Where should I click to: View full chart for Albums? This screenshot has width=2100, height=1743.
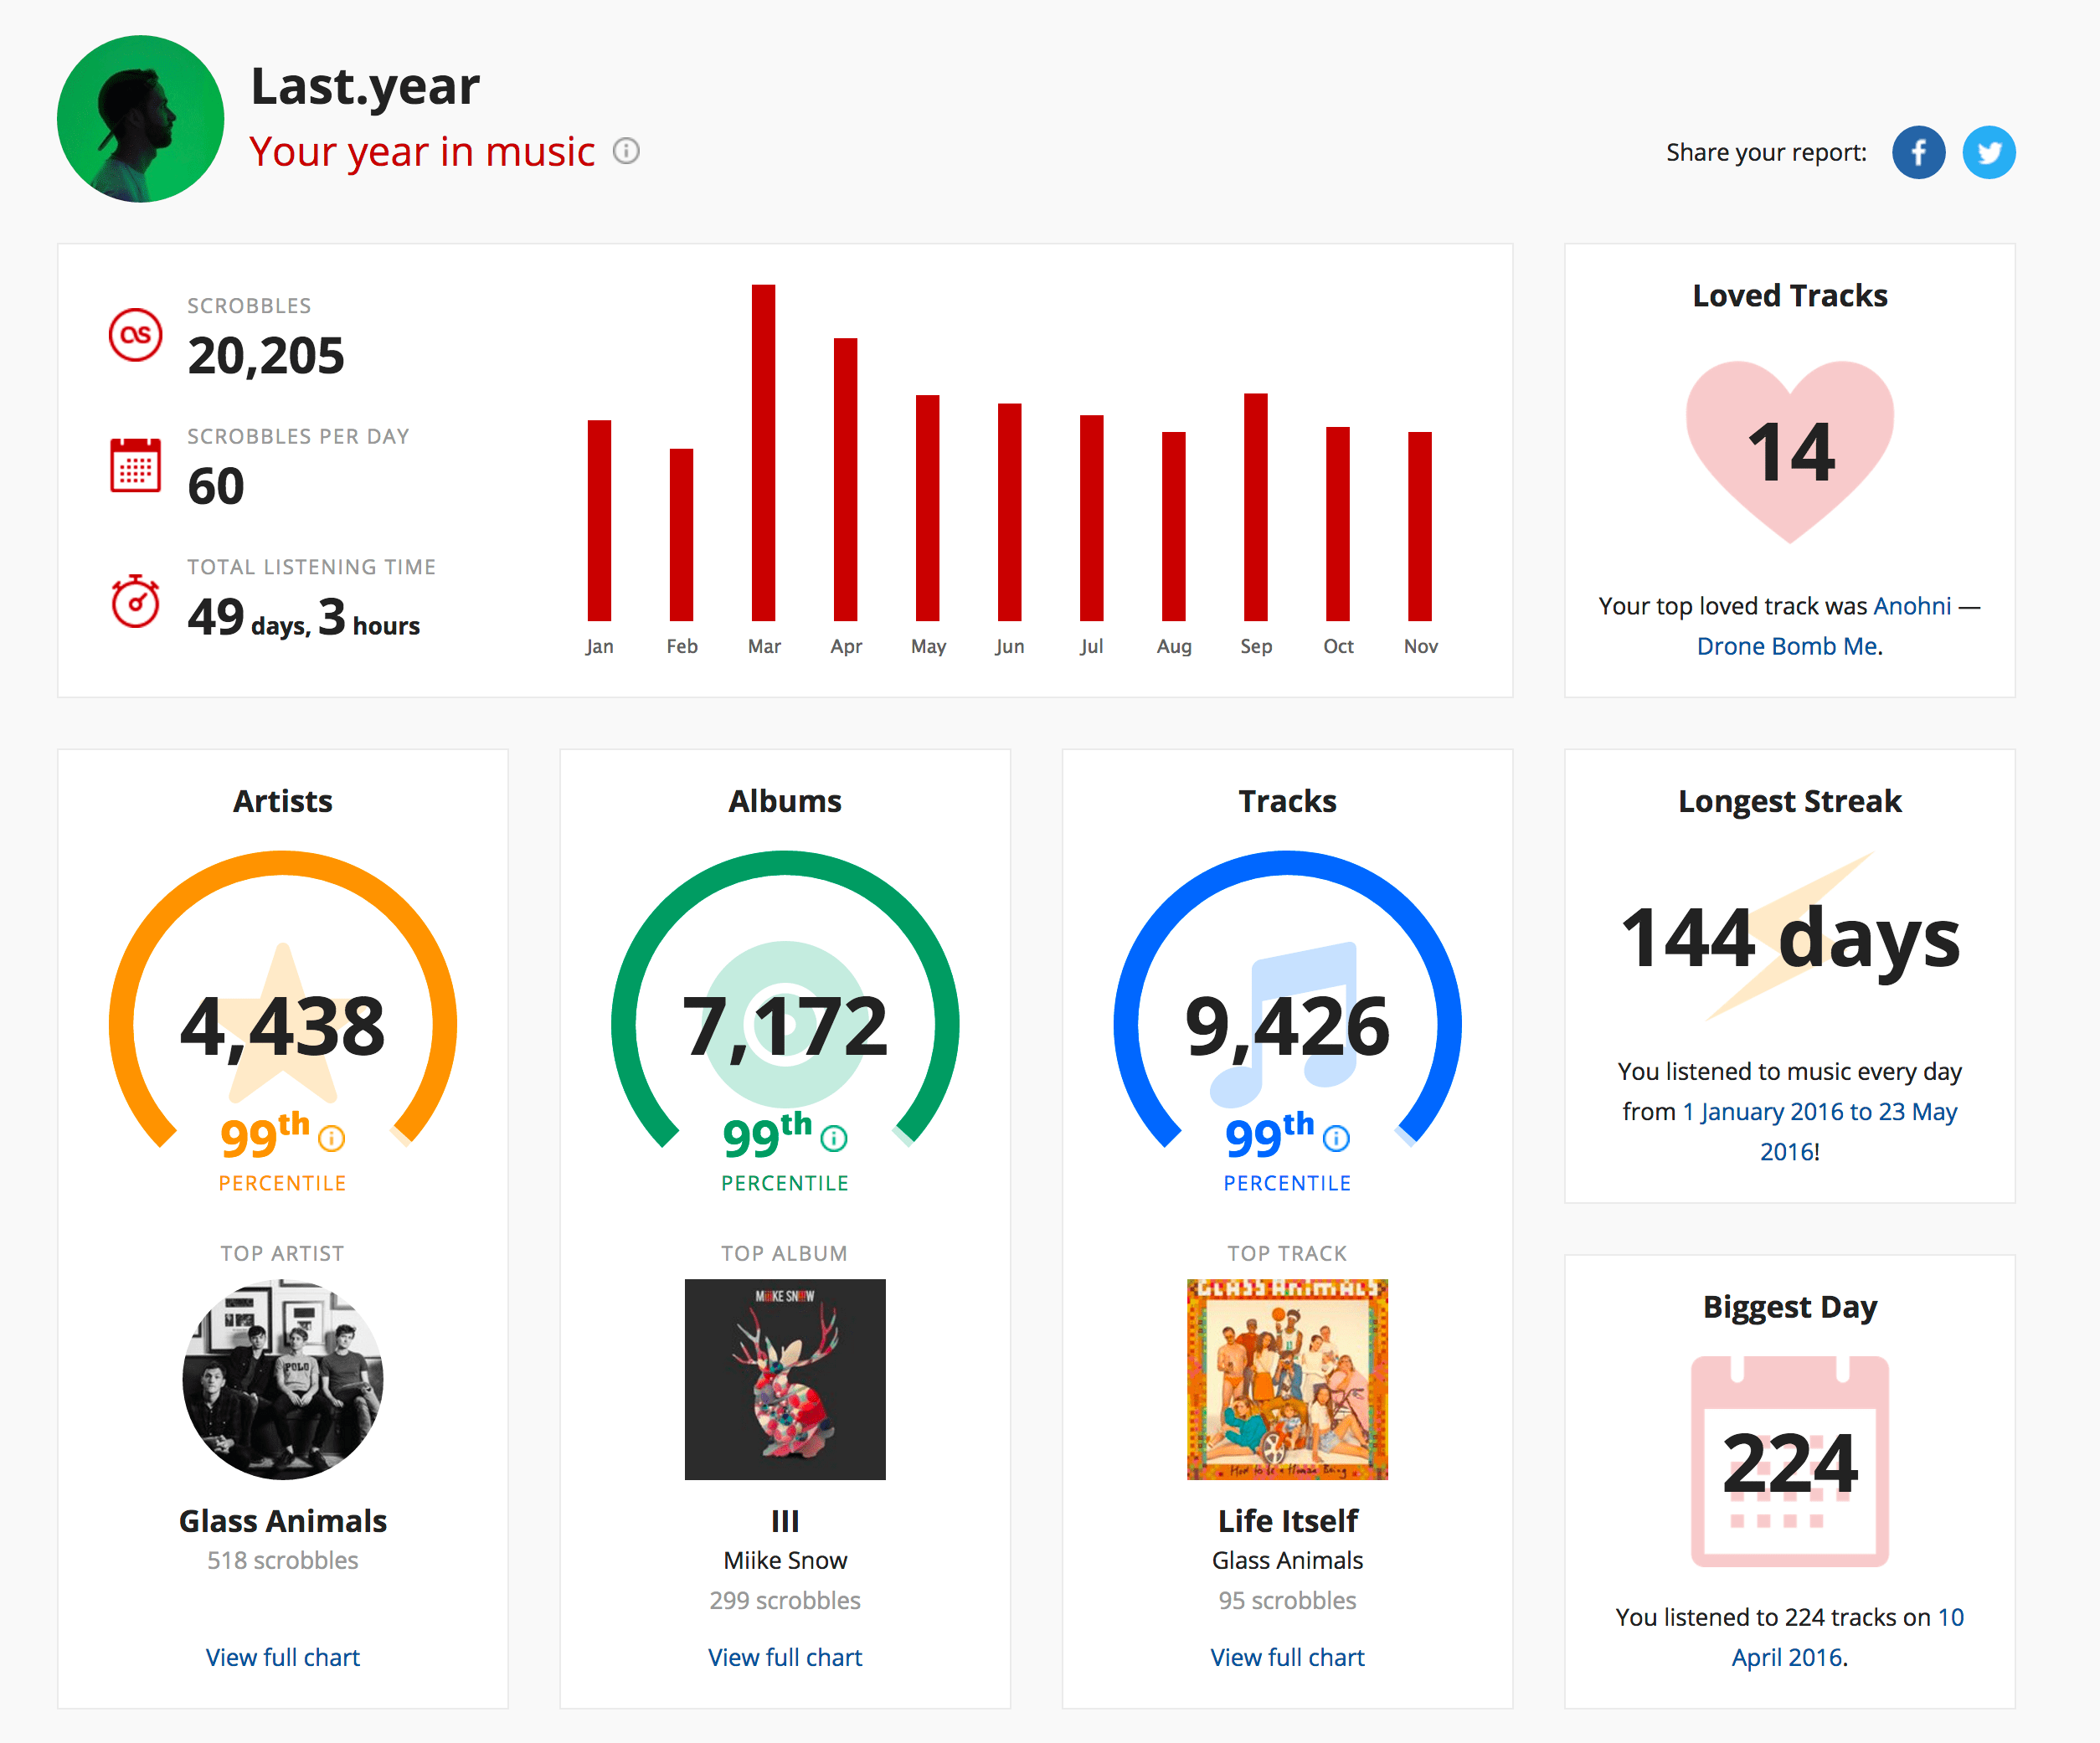point(785,1657)
